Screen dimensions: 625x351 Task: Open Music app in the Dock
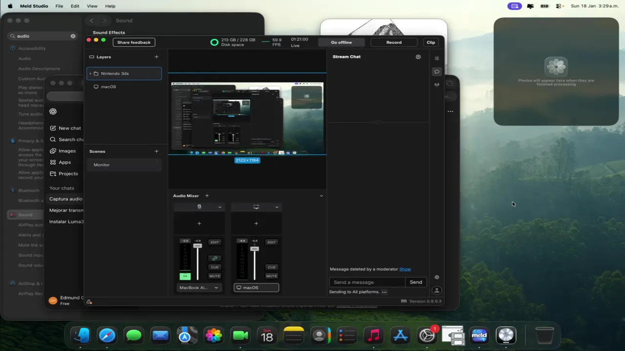click(x=374, y=335)
